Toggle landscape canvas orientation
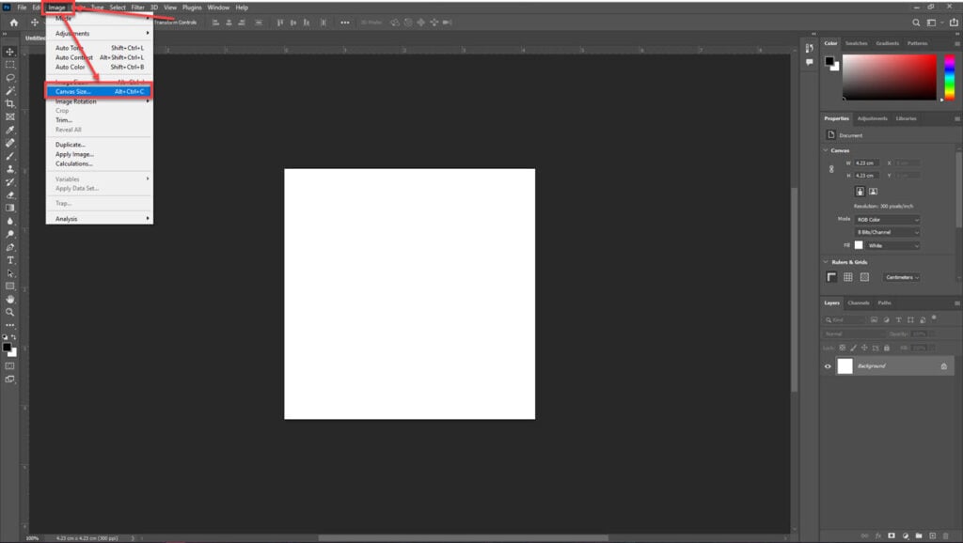The width and height of the screenshot is (963, 543). (x=873, y=191)
